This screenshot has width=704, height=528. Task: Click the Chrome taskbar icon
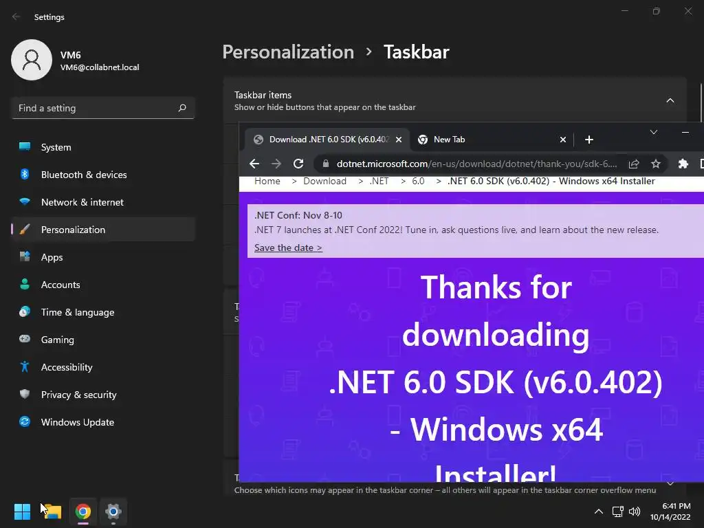point(83,511)
